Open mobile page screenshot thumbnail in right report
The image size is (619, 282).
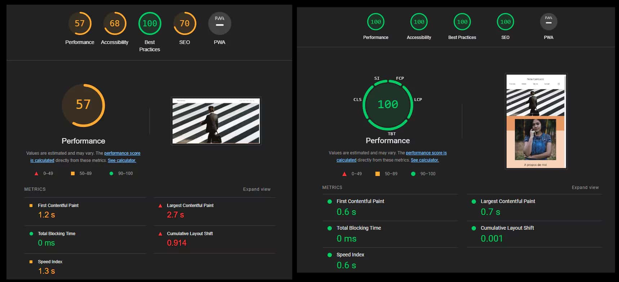click(536, 121)
